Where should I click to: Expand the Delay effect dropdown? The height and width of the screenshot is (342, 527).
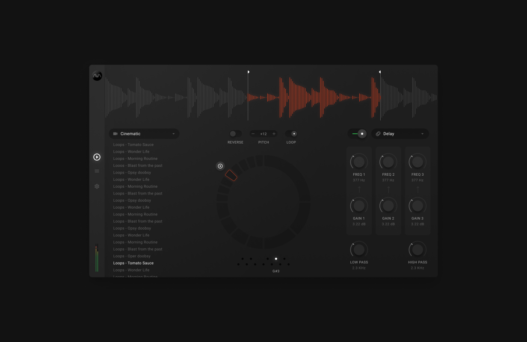(400, 134)
